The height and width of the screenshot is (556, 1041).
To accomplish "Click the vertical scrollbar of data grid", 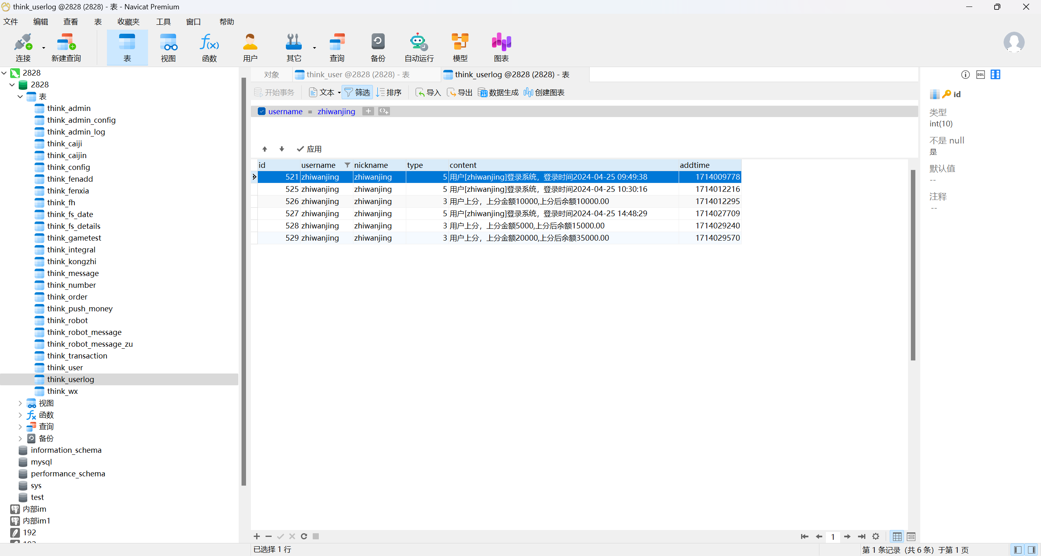I will 913,264.
